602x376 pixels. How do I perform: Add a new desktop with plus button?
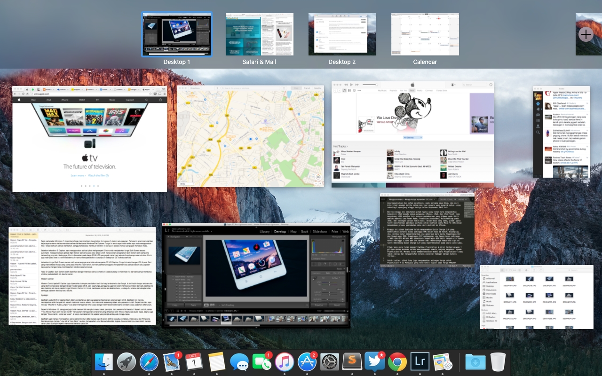click(x=586, y=34)
